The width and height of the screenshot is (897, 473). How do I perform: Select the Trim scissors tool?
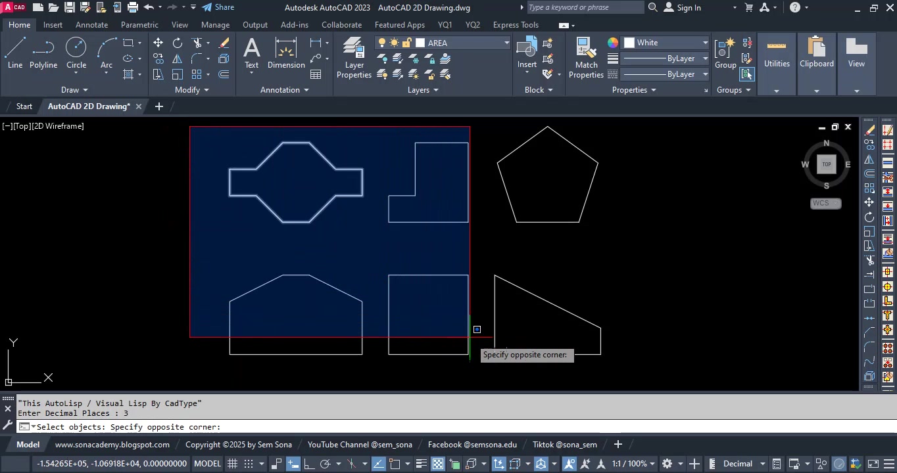point(197,43)
